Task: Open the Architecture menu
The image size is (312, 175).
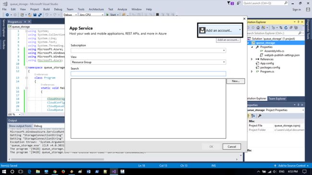Action: [x=96, y=9]
